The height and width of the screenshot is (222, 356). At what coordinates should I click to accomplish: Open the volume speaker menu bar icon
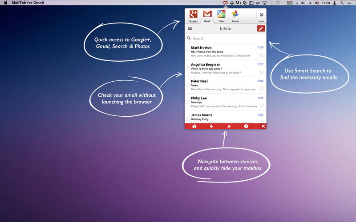[303, 3]
